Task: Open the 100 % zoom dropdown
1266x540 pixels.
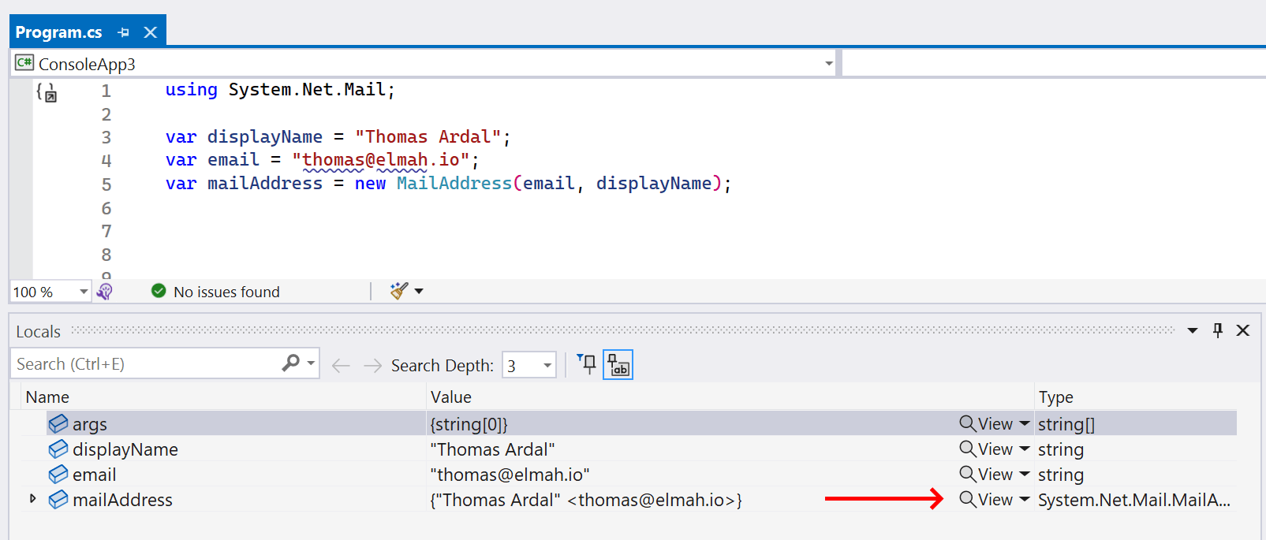Action: [83, 292]
